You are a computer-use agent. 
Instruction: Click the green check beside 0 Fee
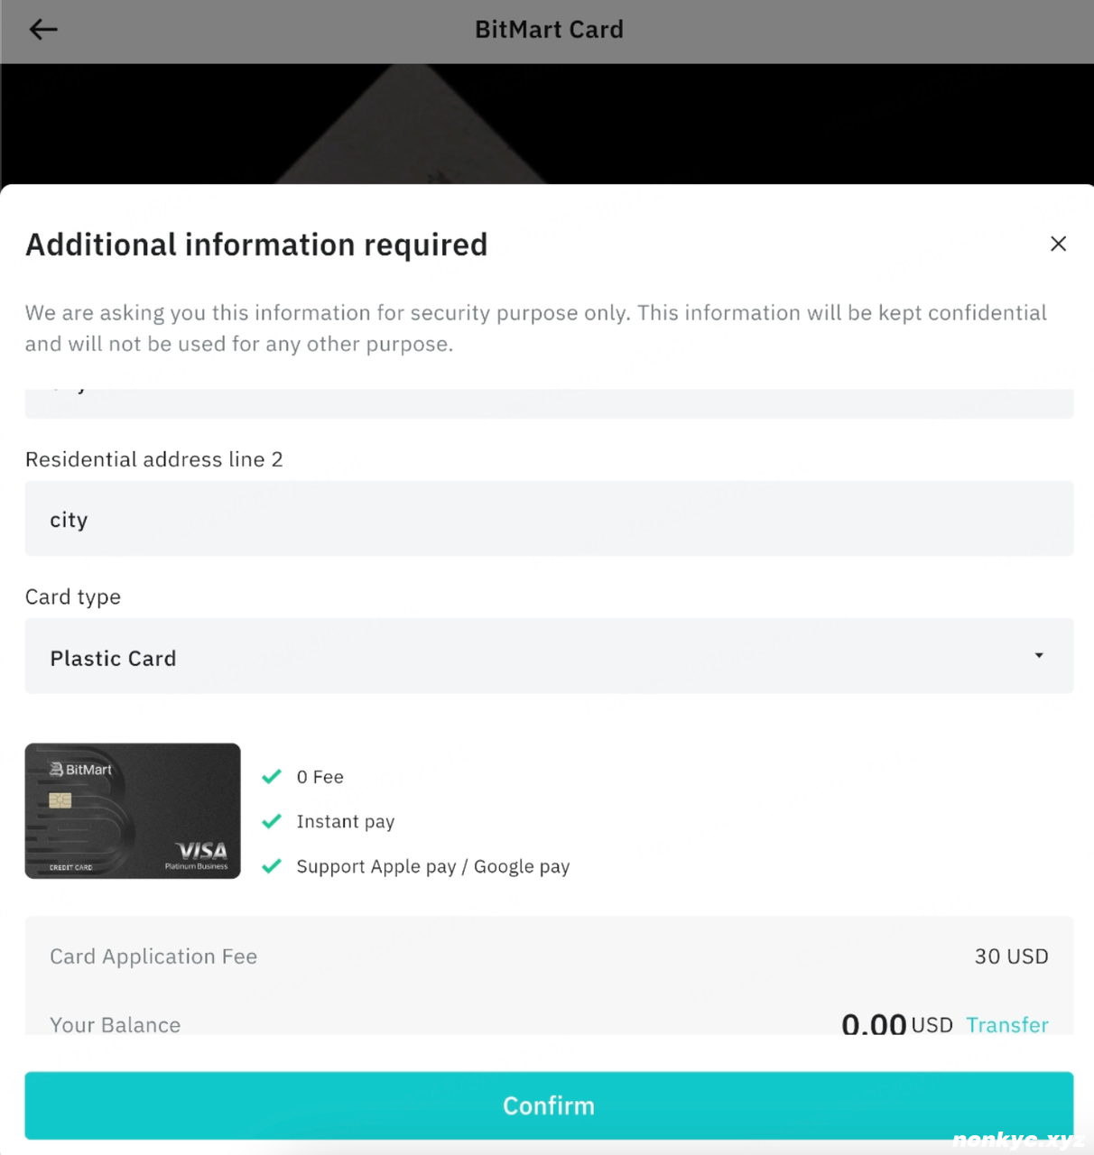(272, 776)
